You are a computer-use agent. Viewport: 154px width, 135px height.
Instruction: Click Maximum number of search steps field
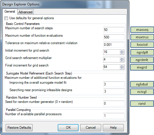coord(114,30)
